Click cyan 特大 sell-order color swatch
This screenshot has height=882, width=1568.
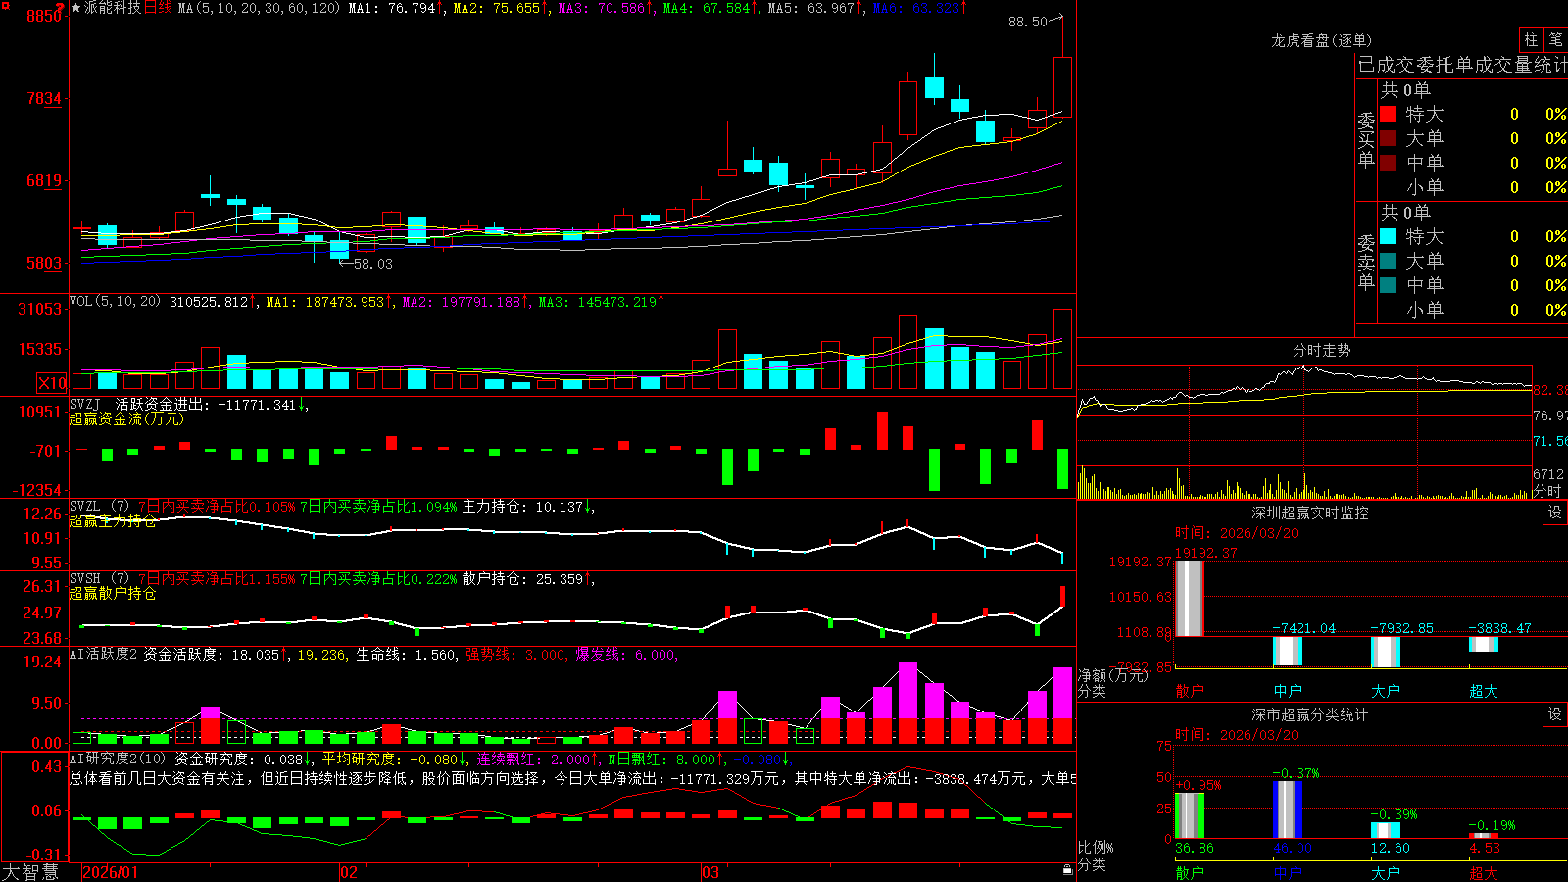[x=1388, y=236]
